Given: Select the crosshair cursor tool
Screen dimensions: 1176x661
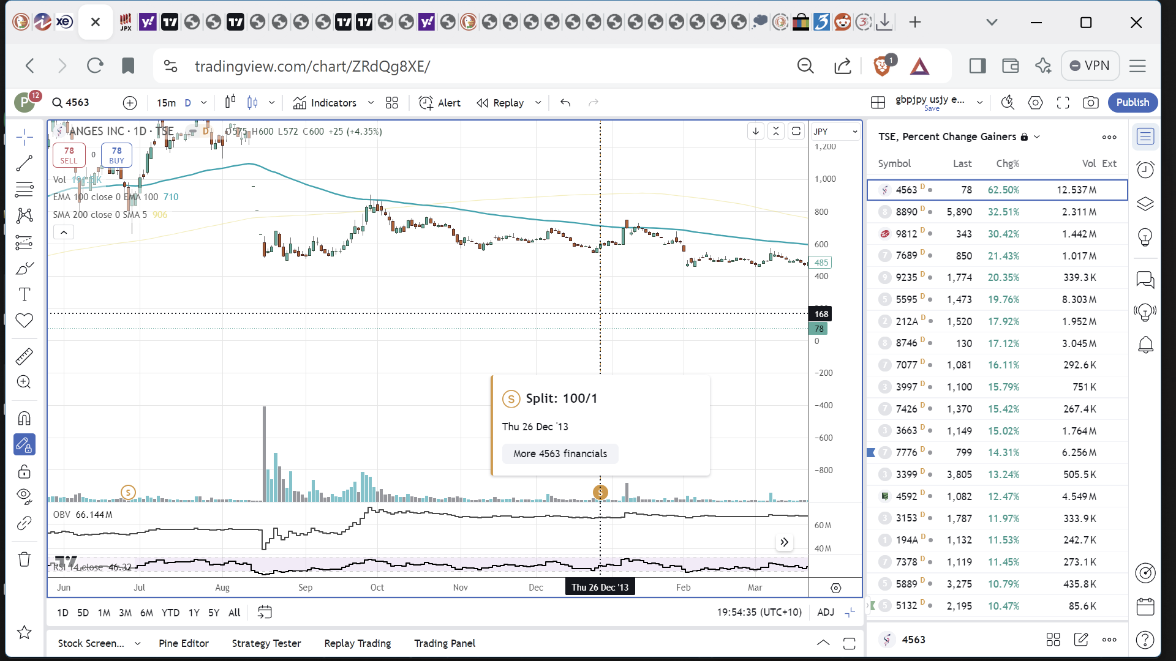Looking at the screenshot, I should coord(24,137).
